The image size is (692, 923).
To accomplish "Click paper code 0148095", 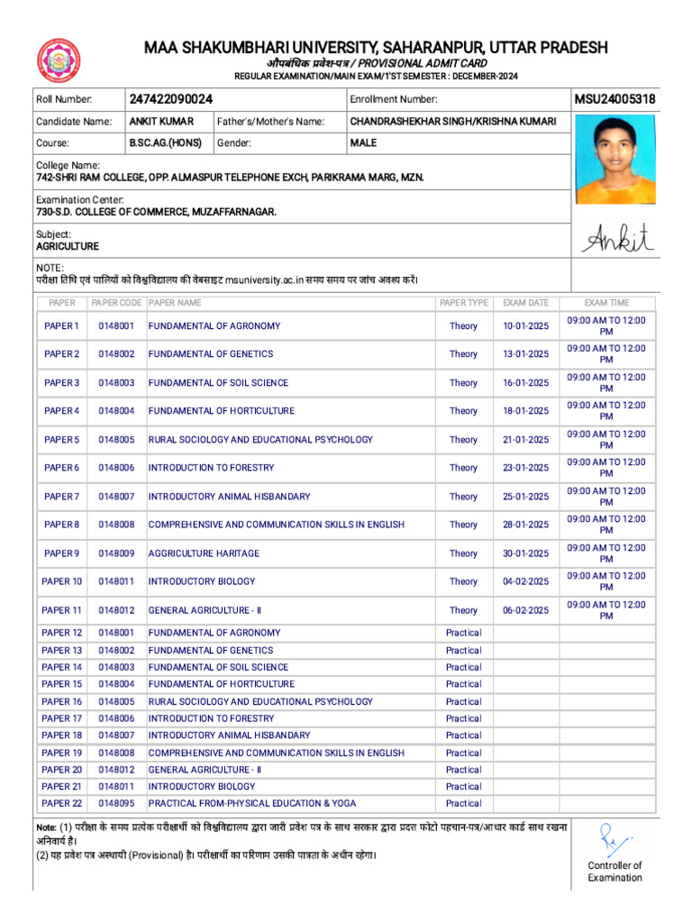I will [x=116, y=803].
